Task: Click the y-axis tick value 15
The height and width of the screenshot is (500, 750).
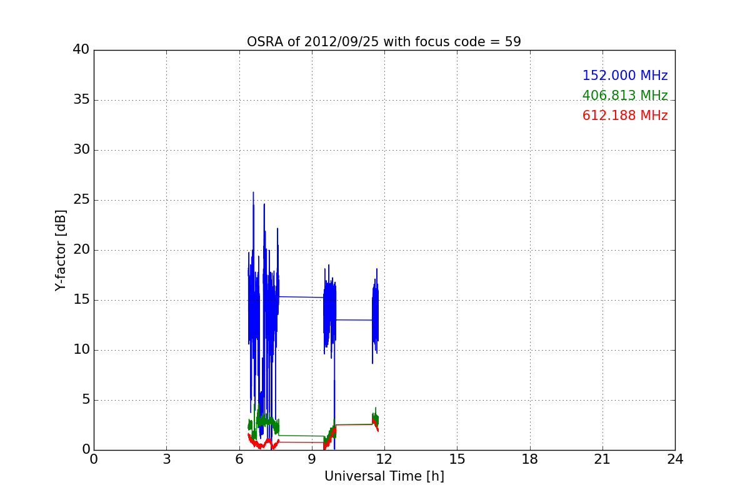Action: click(81, 300)
